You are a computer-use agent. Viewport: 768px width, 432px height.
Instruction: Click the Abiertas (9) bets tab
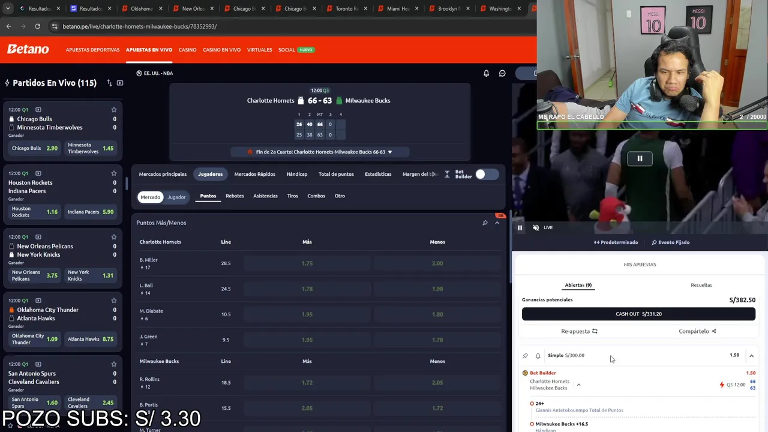tap(578, 285)
